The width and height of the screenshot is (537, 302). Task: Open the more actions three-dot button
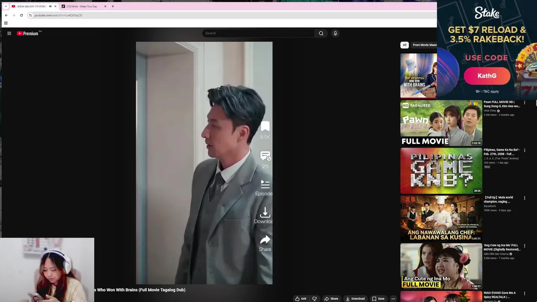click(x=393, y=299)
